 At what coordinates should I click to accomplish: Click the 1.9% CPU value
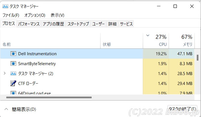point(162,63)
